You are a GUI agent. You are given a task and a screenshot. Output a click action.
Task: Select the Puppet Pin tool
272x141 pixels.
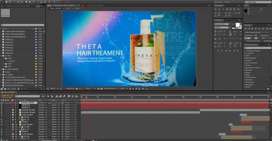tap(54, 2)
